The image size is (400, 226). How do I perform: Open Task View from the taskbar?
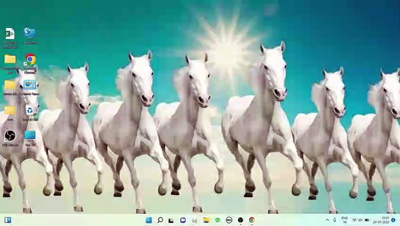click(171, 220)
